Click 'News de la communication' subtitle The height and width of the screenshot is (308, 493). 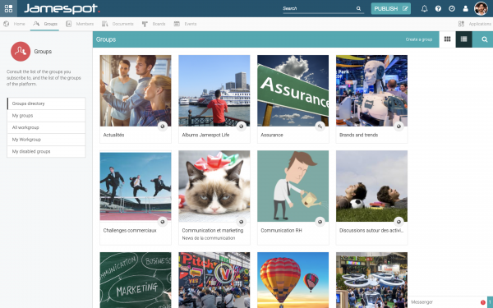coord(209,238)
